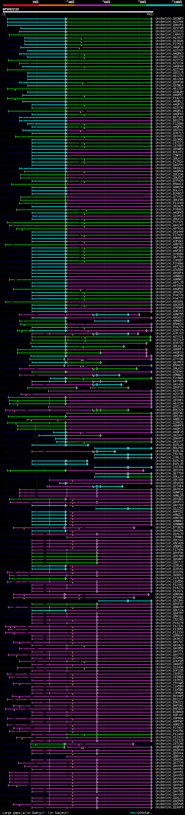
Task: Select label UniRef100_Q9XFU8
Action: [169, 82]
